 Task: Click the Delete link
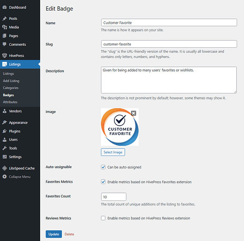(69, 234)
